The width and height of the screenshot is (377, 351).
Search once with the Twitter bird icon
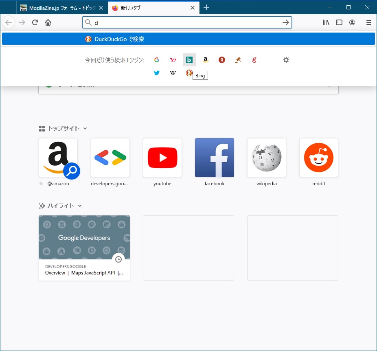pyautogui.click(x=156, y=73)
